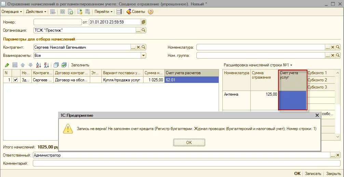Click the Вариант поставки у... column header
The height and width of the screenshot is (177, 344).
click(x=122, y=73)
